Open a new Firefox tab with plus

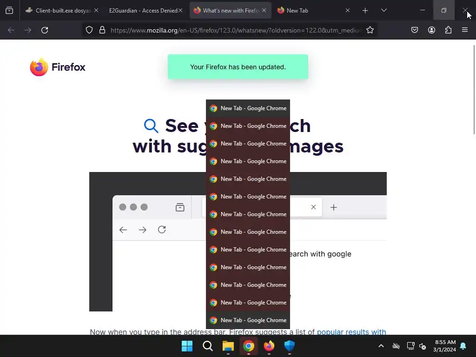click(365, 11)
